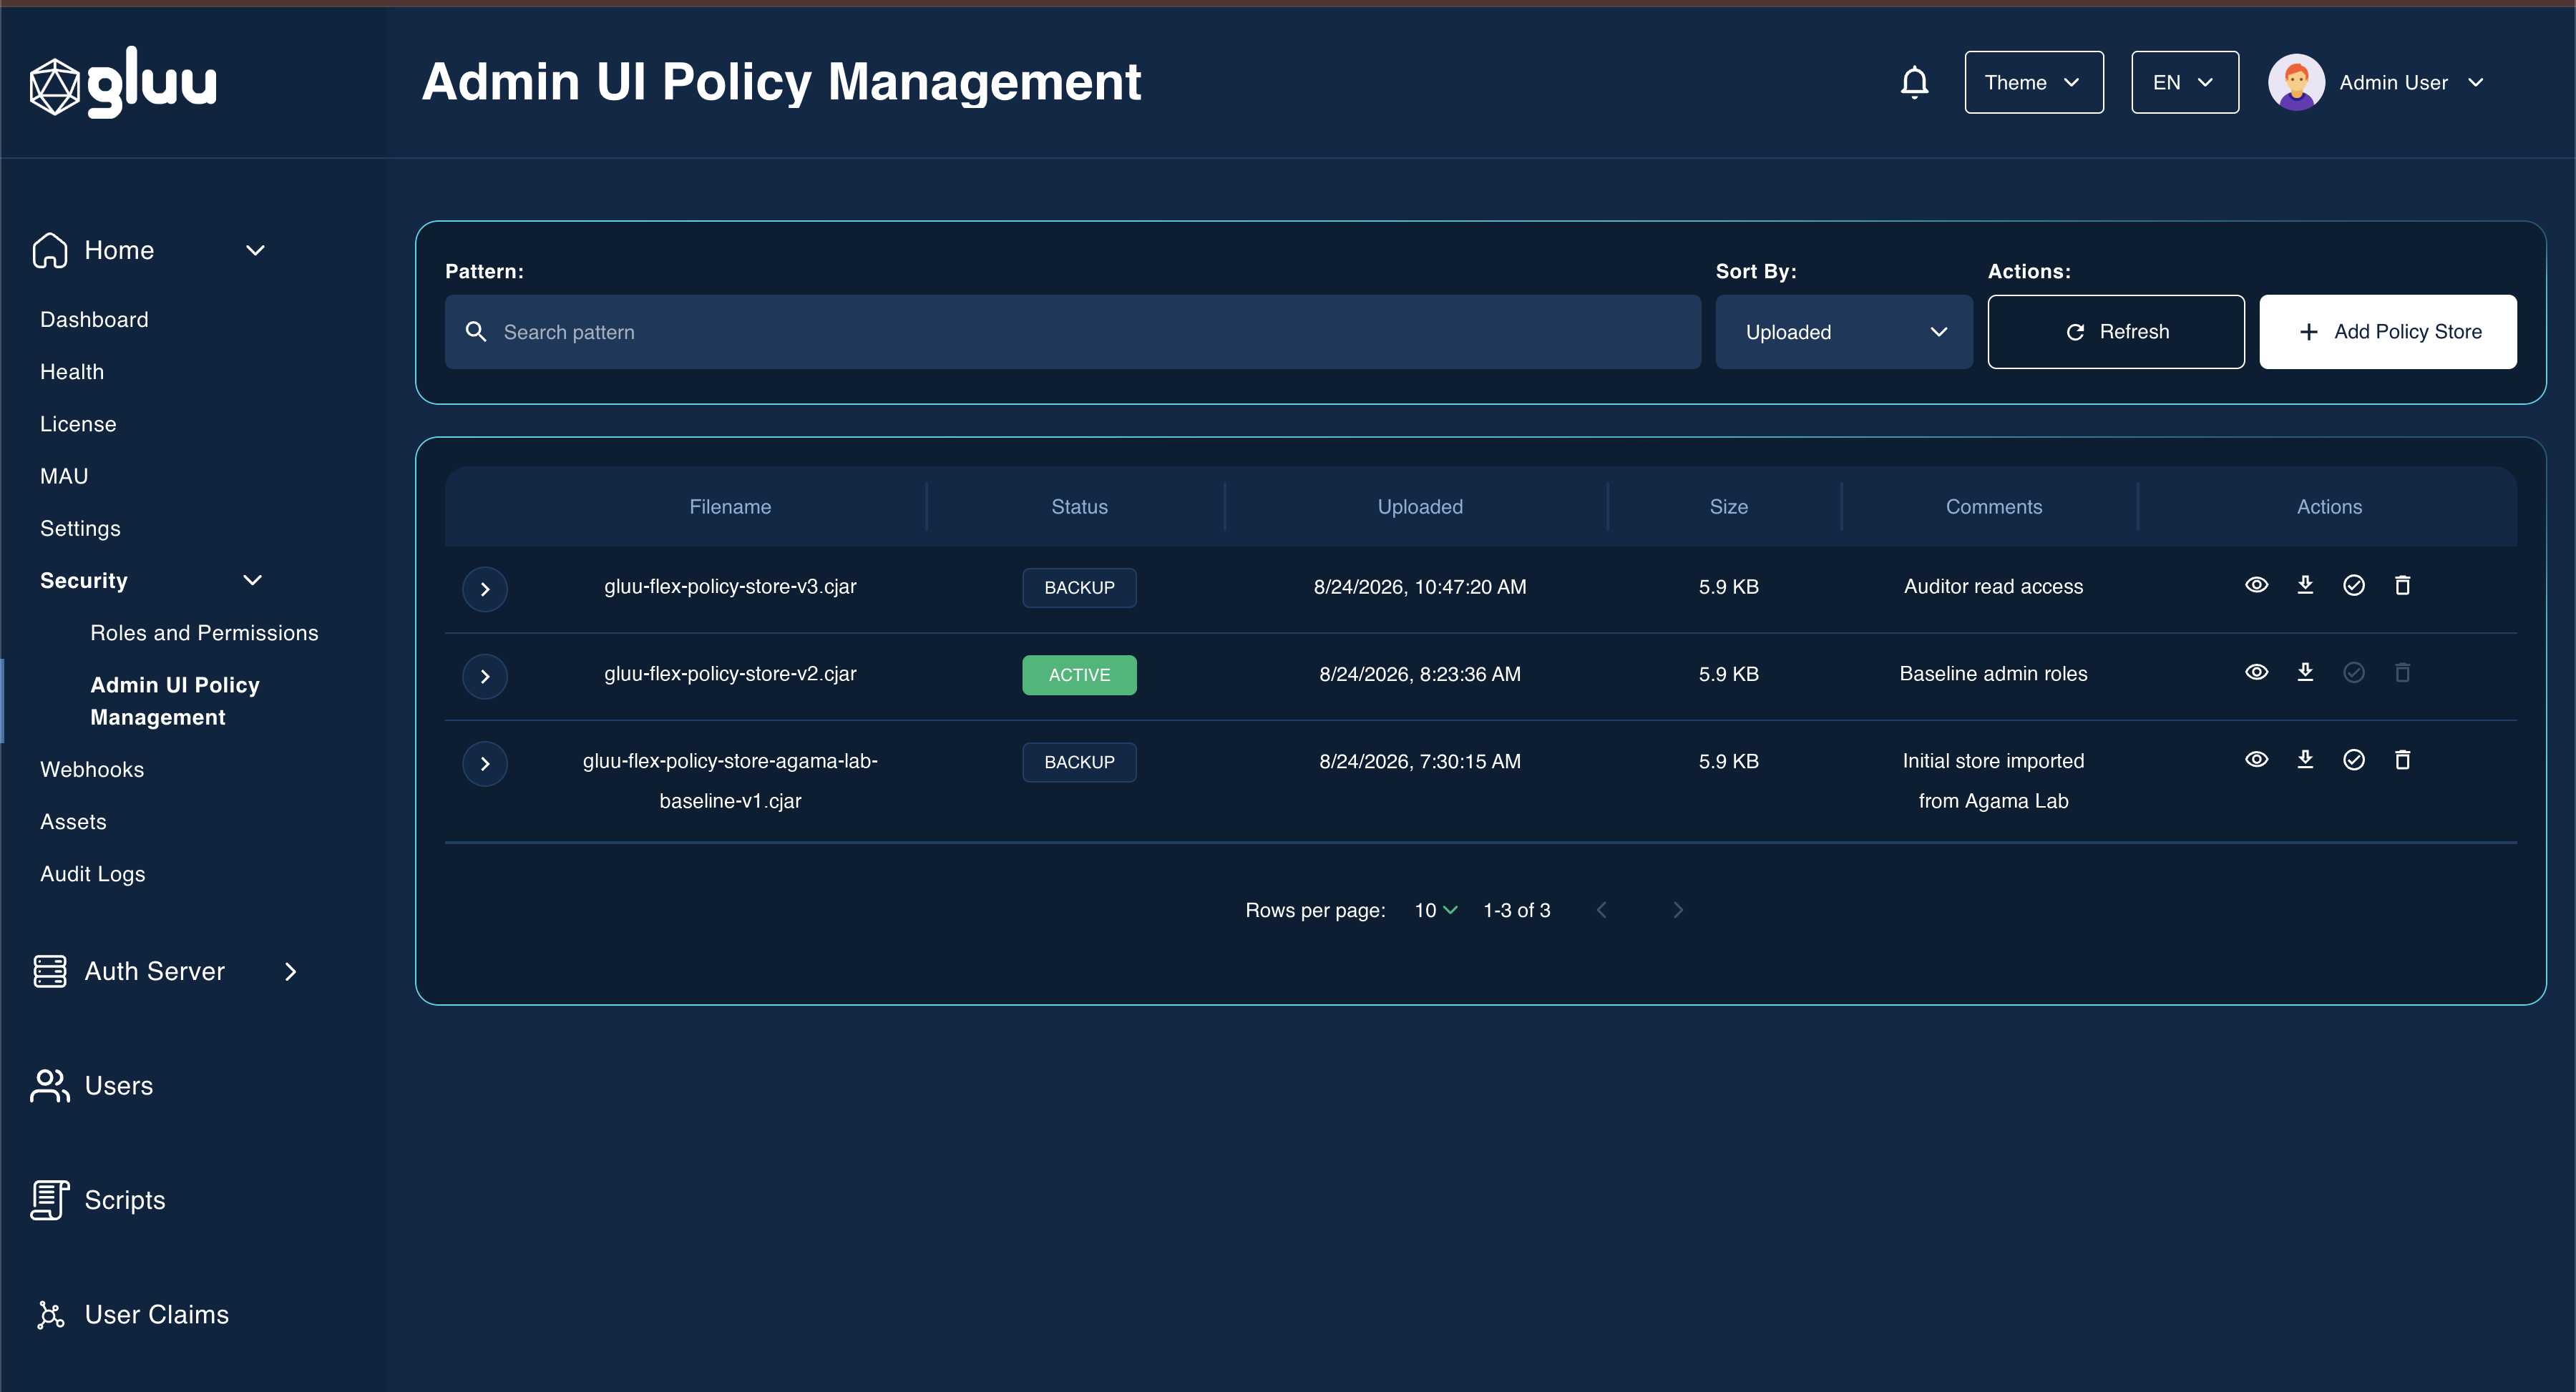
Task: Click the Size column header
Action: pyautogui.click(x=1728, y=507)
